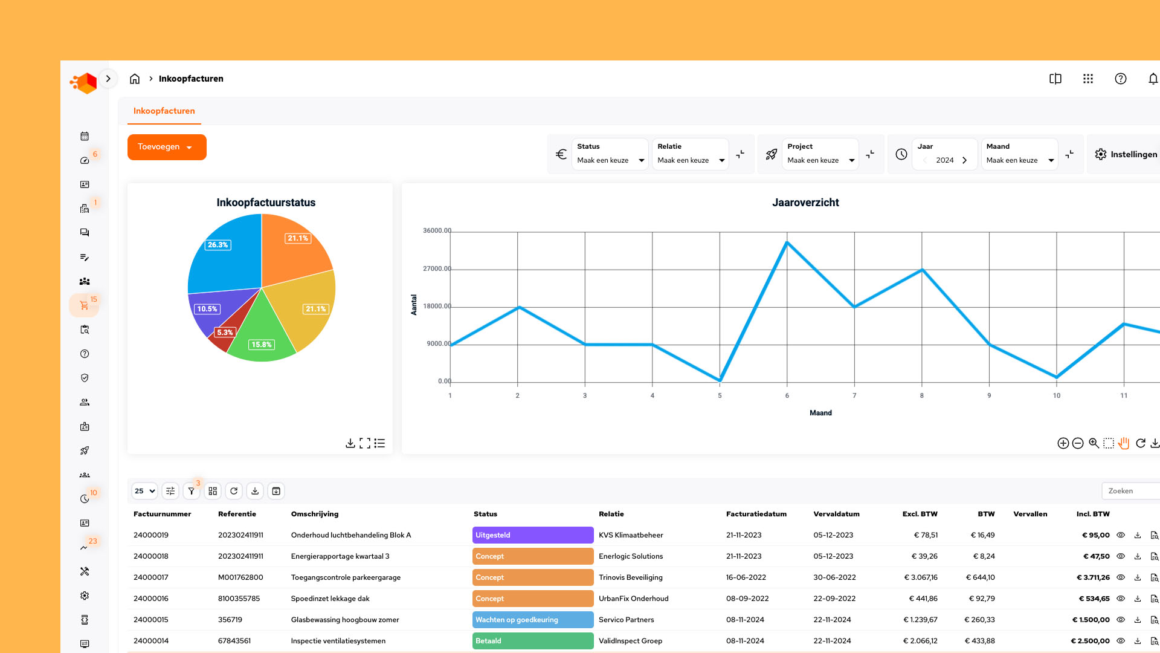Toggle the pie chart legend list
1160x653 pixels.
[x=379, y=443]
